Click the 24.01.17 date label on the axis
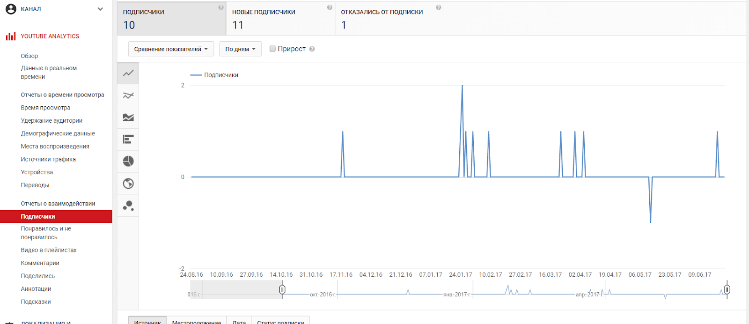749x324 pixels. click(461, 275)
